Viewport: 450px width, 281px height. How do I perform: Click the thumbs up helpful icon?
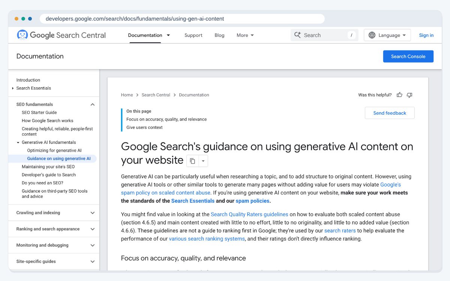399,95
